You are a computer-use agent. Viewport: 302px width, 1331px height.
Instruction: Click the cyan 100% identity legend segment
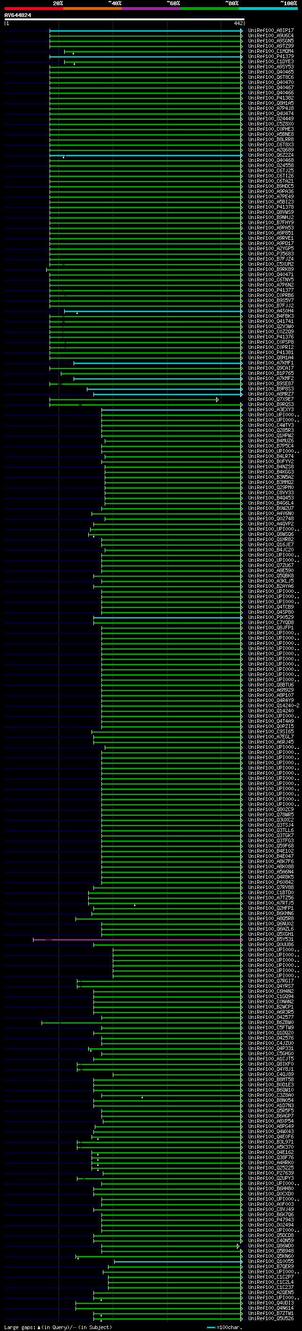[x=268, y=8]
